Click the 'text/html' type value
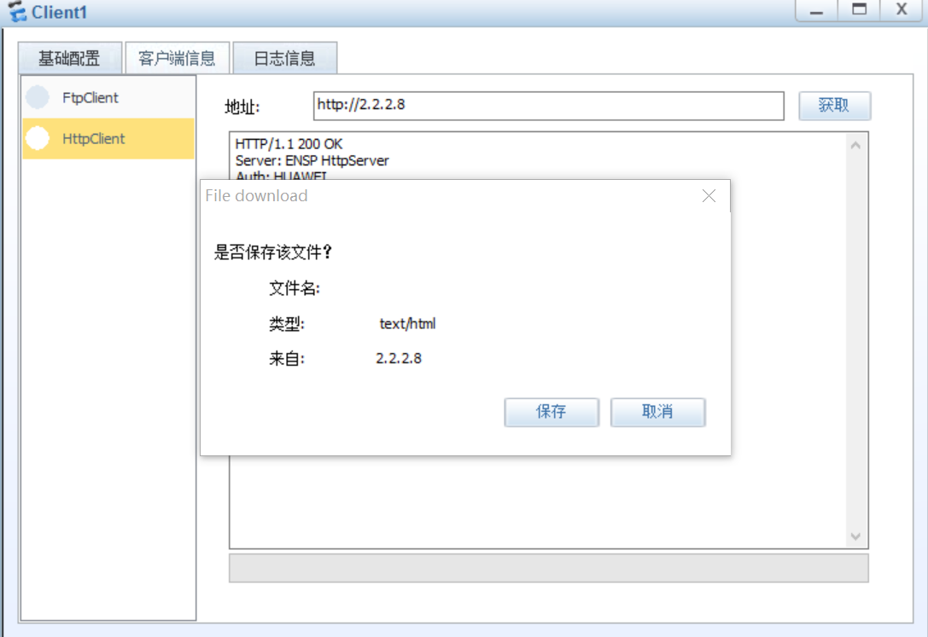928x637 pixels. (x=407, y=324)
